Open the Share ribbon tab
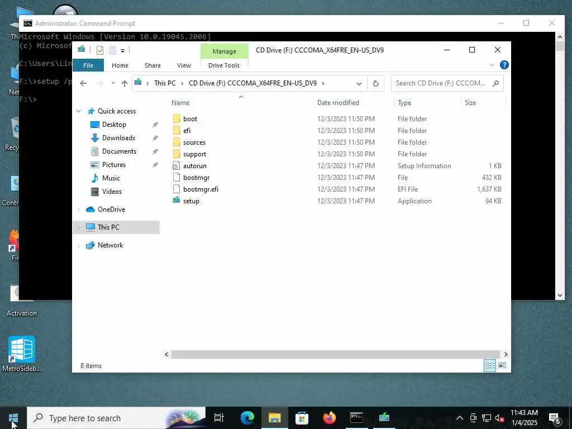The height and width of the screenshot is (429, 572). (x=152, y=65)
